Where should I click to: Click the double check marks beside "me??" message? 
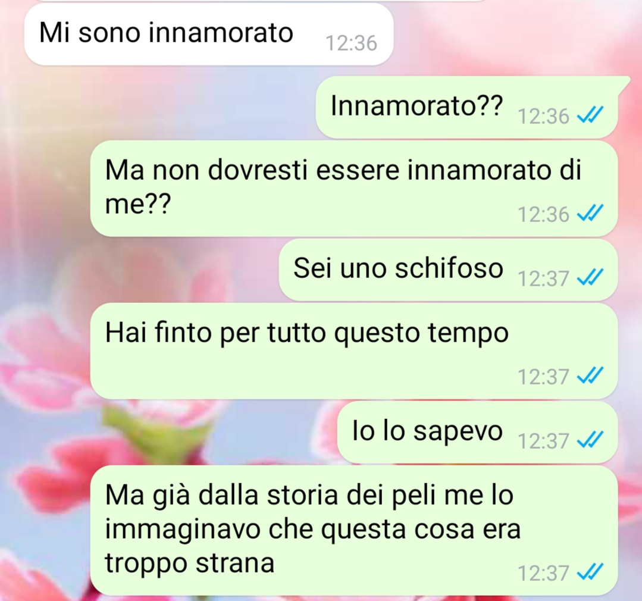click(x=590, y=213)
